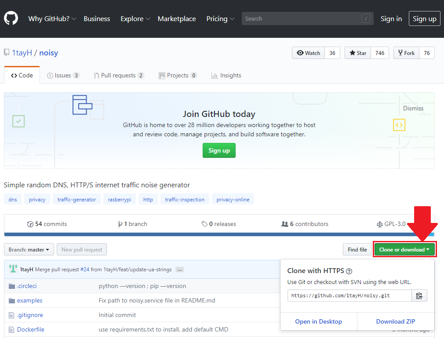Click Download ZIP
The image size is (444, 339).
coord(396,321)
